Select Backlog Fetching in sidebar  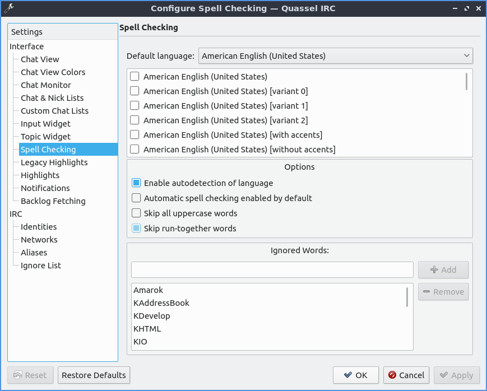53,201
